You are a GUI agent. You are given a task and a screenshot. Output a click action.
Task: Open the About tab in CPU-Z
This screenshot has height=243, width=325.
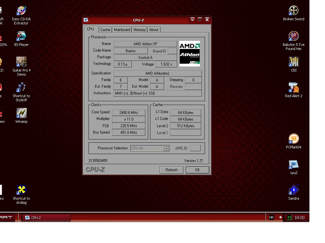(154, 30)
